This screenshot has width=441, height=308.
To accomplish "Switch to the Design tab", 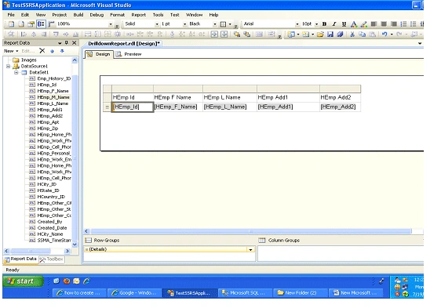I will point(99,54).
